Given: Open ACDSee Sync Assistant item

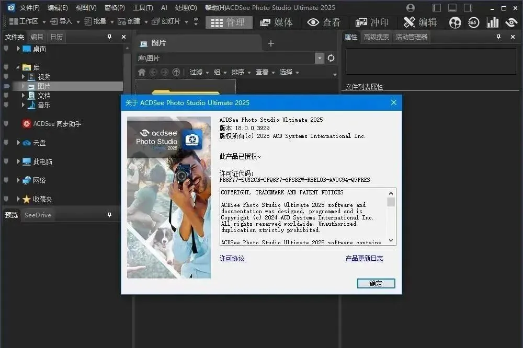Looking at the screenshot, I should point(52,124).
